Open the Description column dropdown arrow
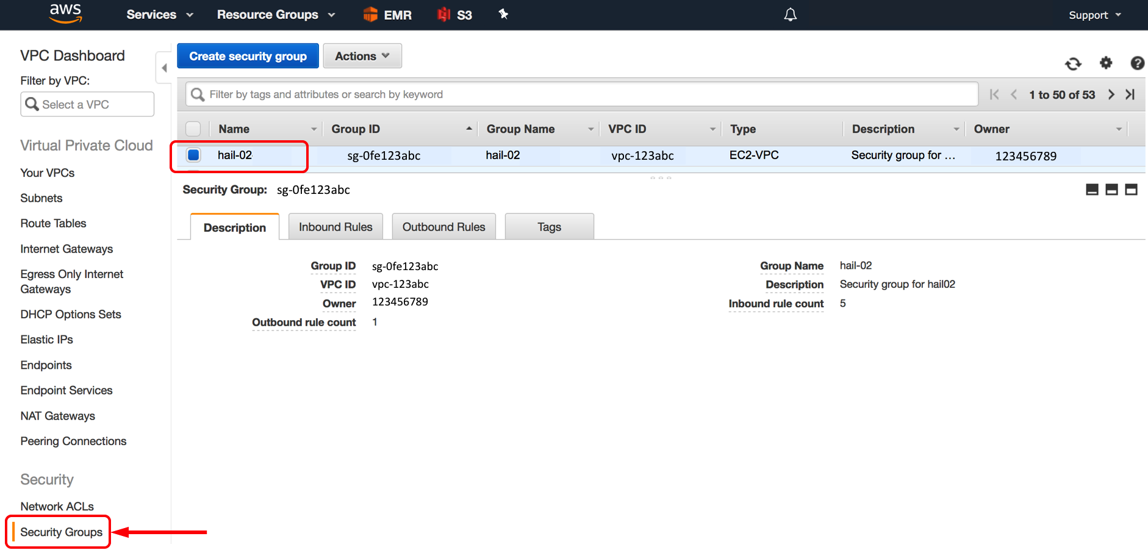Image resolution: width=1148 pixels, height=550 pixels. point(956,129)
